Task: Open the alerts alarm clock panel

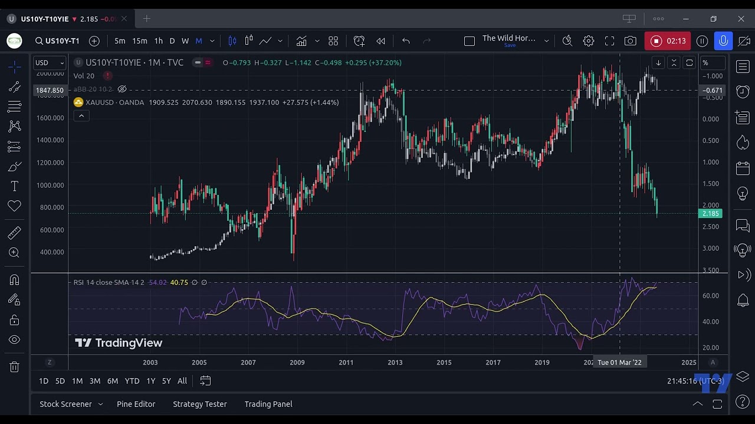Action: [x=743, y=91]
